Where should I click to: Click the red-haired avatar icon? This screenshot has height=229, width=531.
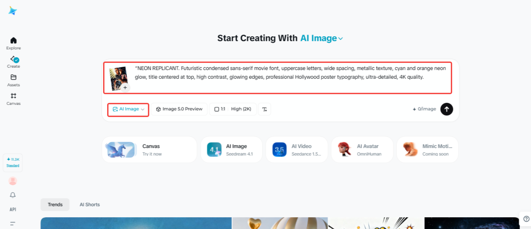point(345,150)
